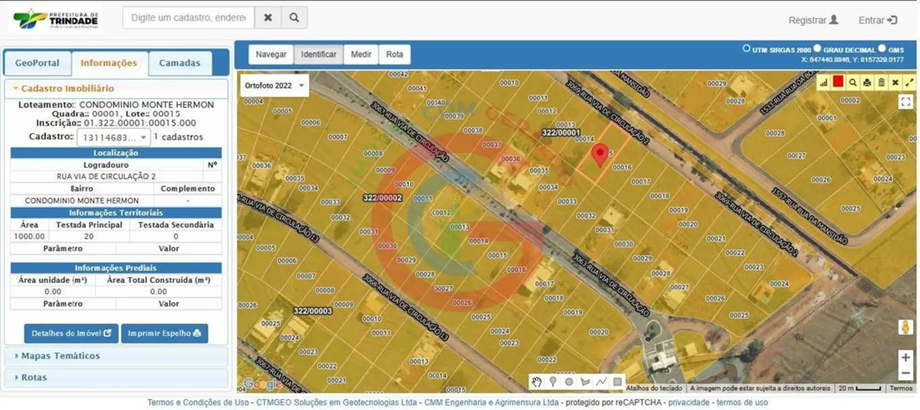Click the red location pin on the map
The image size is (920, 410).
tap(599, 155)
